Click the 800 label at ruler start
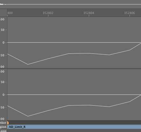 (x=10, y=13)
